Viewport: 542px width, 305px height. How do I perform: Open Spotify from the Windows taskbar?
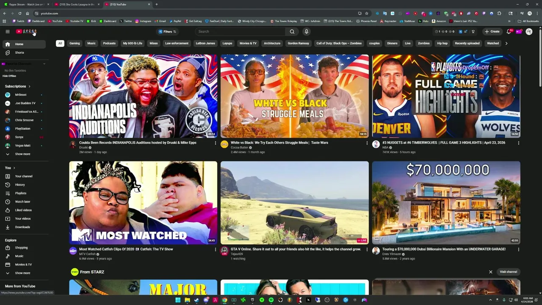(271, 300)
